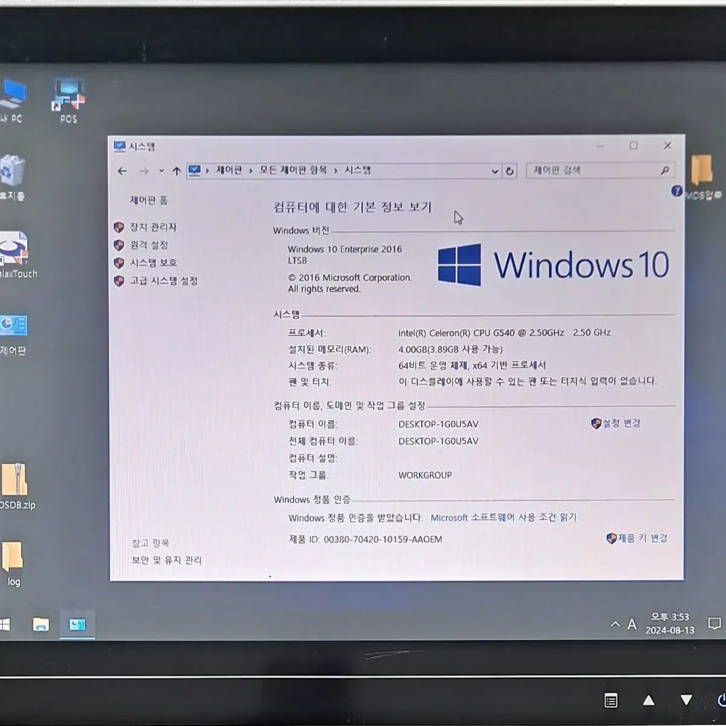This screenshot has height=726, width=726.
Task: Go back with the Back arrow
Action: click(122, 171)
